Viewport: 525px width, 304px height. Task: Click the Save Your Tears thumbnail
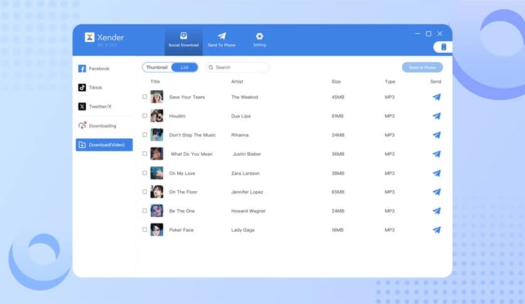click(157, 97)
